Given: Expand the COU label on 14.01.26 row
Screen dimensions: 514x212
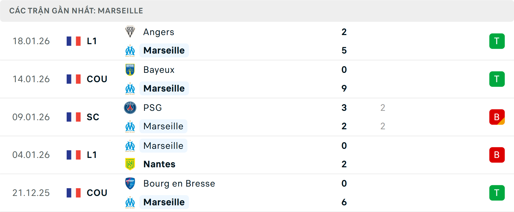Looking at the screenshot, I should pos(97,79).
